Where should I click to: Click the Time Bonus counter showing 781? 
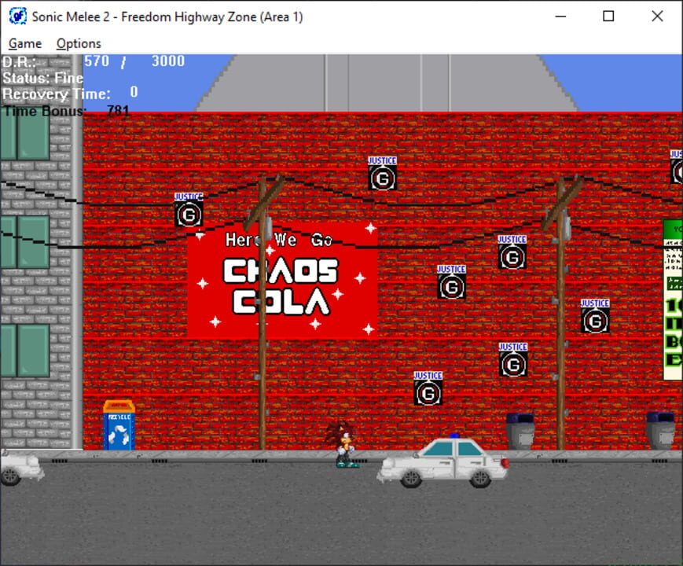point(118,111)
